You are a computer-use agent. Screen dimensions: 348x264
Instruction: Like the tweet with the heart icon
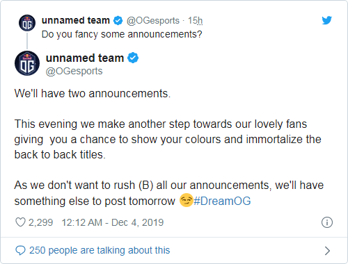pyautogui.click(x=20, y=222)
